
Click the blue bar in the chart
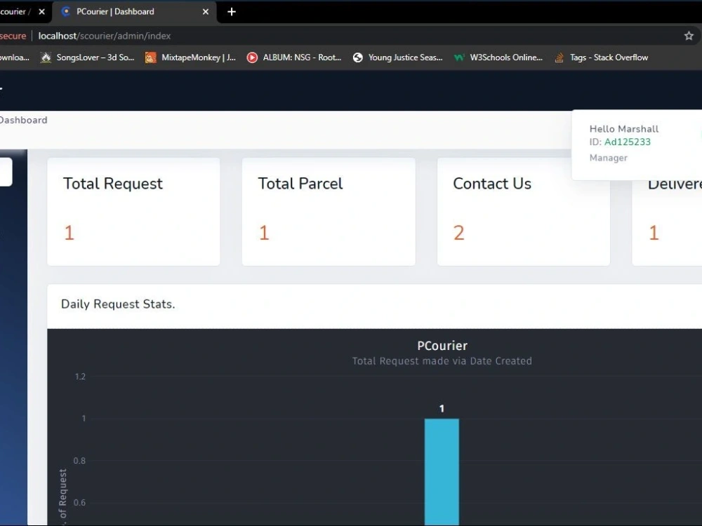(442, 472)
